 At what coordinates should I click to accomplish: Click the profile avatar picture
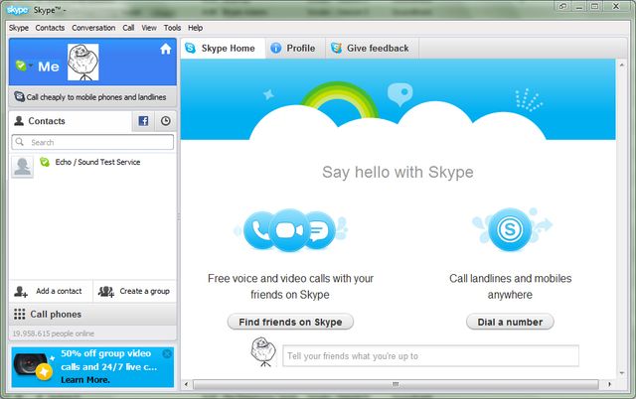tap(86, 65)
